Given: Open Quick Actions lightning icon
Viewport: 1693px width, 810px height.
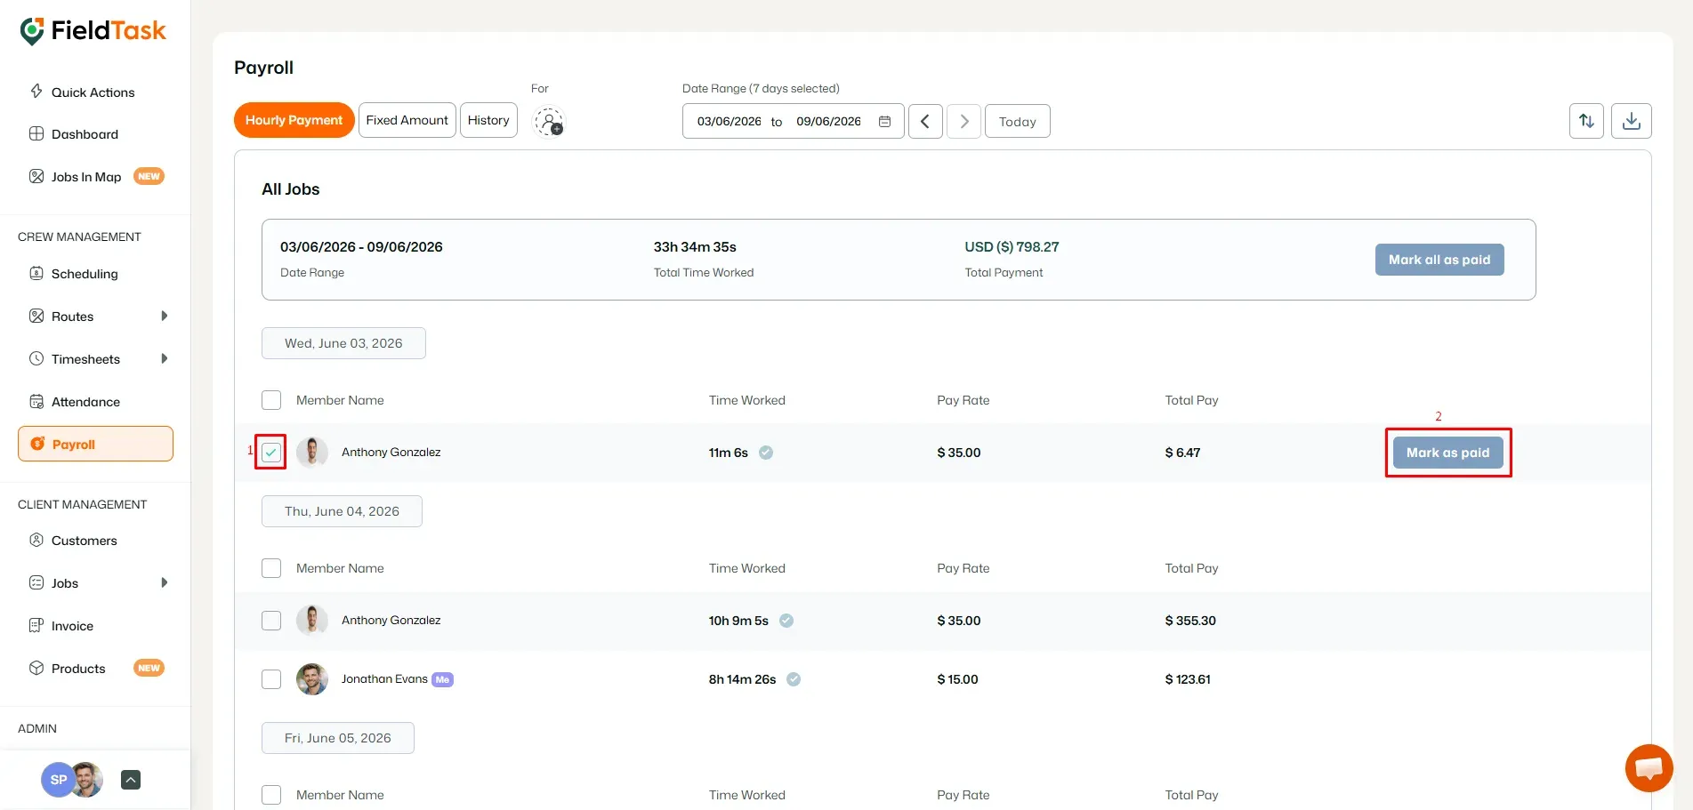Looking at the screenshot, I should tap(36, 92).
